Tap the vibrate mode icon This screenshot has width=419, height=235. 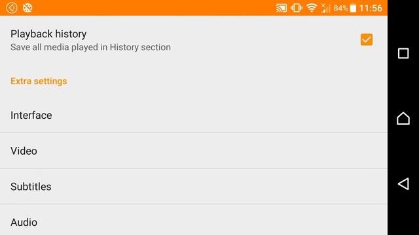coord(297,8)
